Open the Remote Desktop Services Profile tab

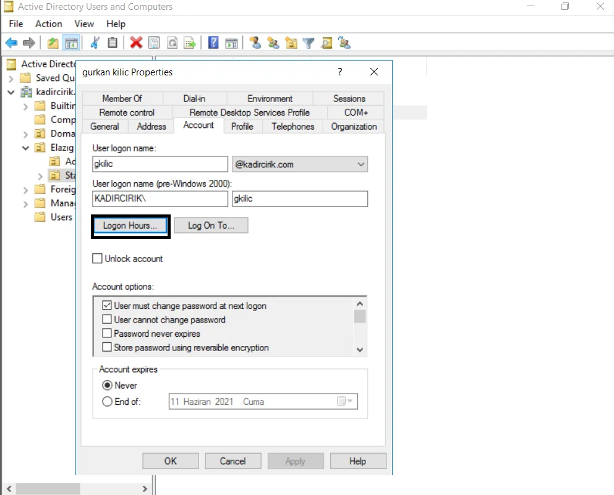tap(249, 112)
